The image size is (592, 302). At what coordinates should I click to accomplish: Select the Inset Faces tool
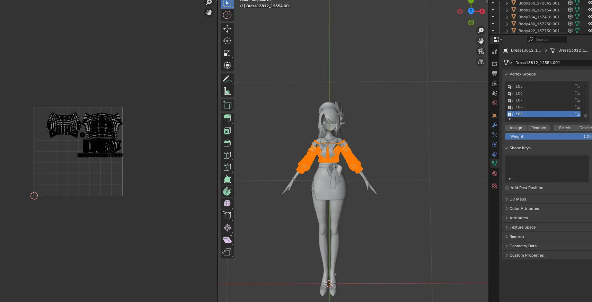pos(227,131)
